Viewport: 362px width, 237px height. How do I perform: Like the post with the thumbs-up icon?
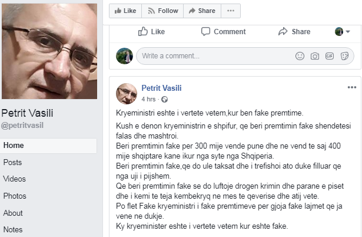pyautogui.click(x=151, y=31)
